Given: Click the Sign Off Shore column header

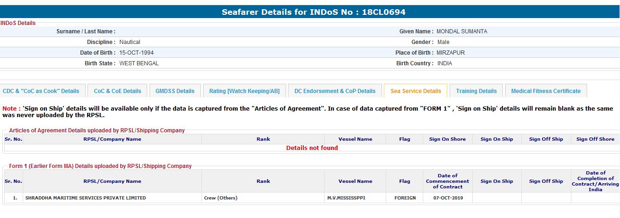Looking at the screenshot, I should [595, 139].
